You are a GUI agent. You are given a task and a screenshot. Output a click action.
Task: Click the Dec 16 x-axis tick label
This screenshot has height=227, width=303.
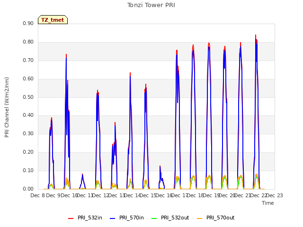pyautogui.click(x=164, y=195)
